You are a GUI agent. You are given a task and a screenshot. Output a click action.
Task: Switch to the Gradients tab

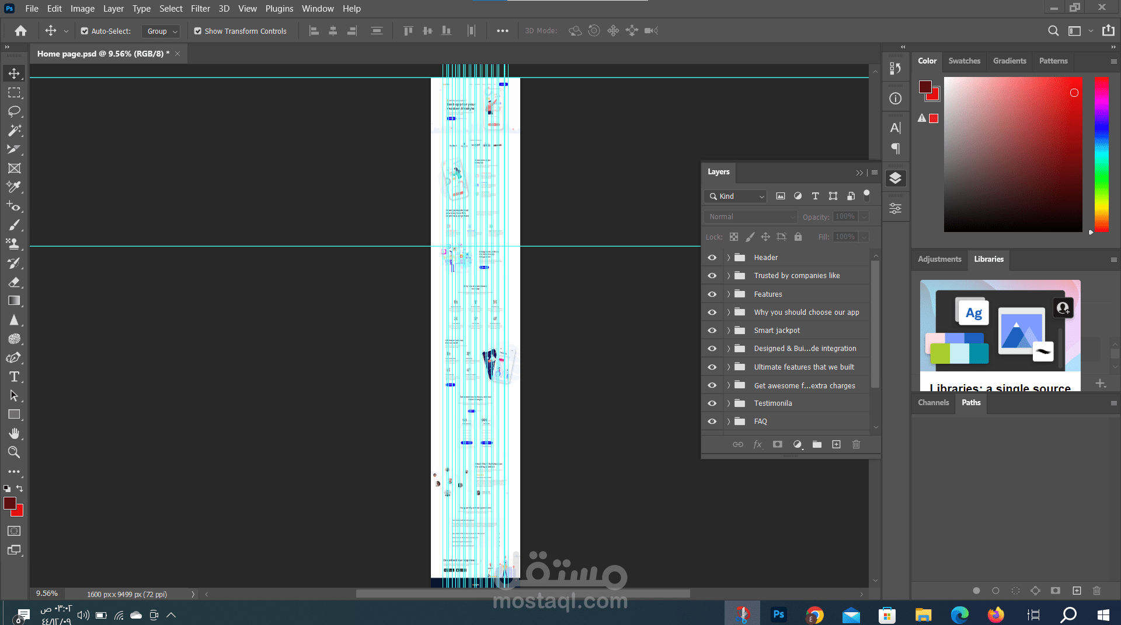click(1009, 61)
